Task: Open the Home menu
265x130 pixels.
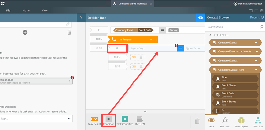Action: tap(26, 11)
